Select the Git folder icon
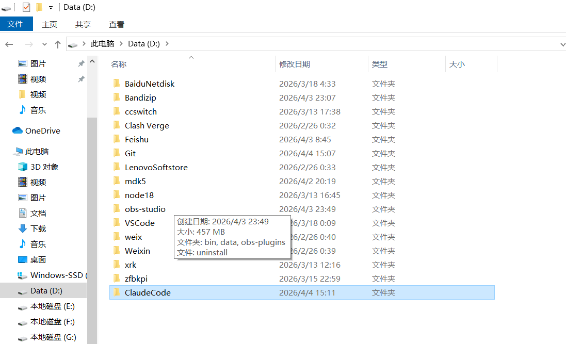This screenshot has height=344, width=566. coord(117,153)
